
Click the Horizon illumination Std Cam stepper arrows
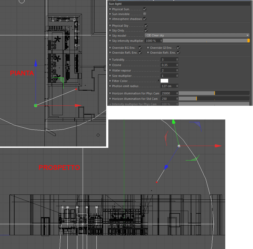(x=177, y=98)
